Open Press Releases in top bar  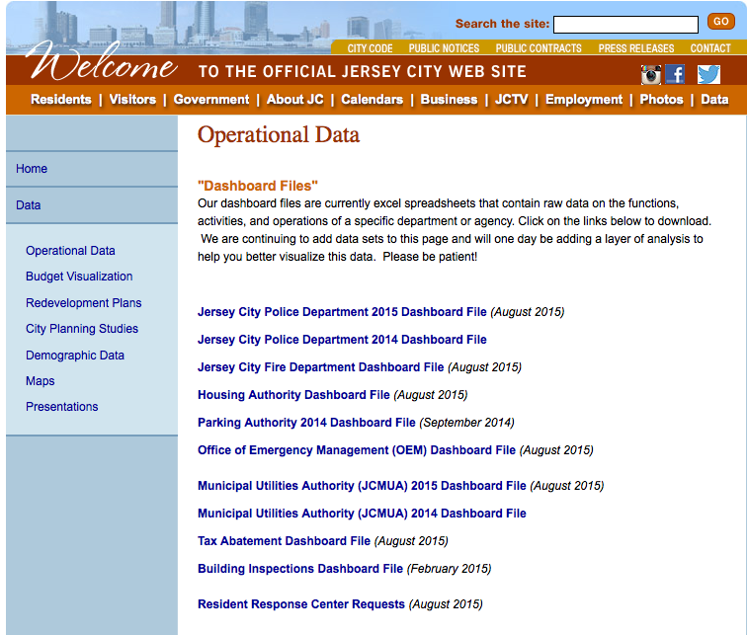tap(636, 48)
